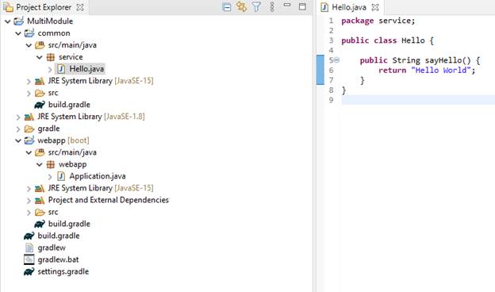Screen dimensions: 495x292
Task: Click the Hello.java file icon in tree
Action: pos(61,69)
